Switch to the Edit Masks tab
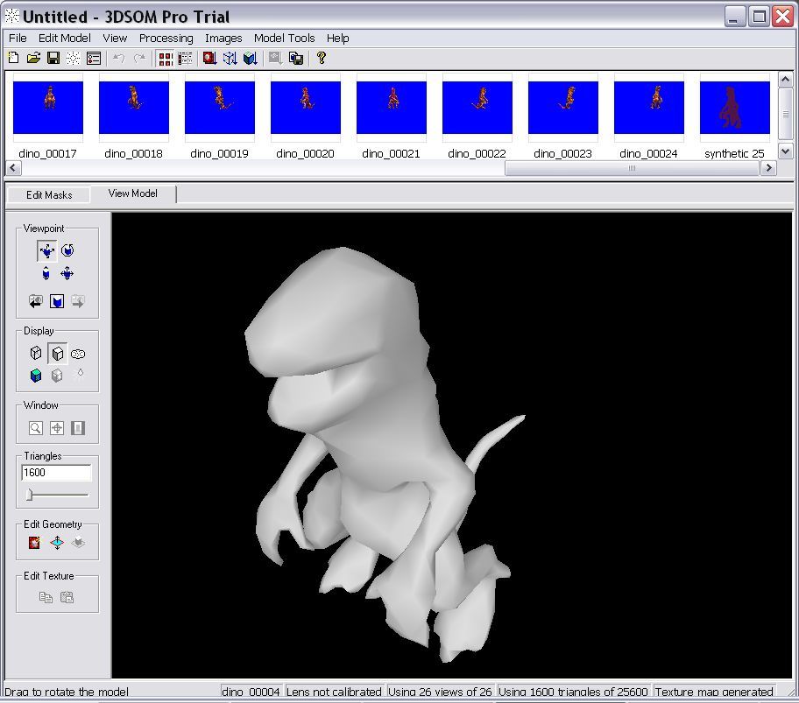 (48, 194)
